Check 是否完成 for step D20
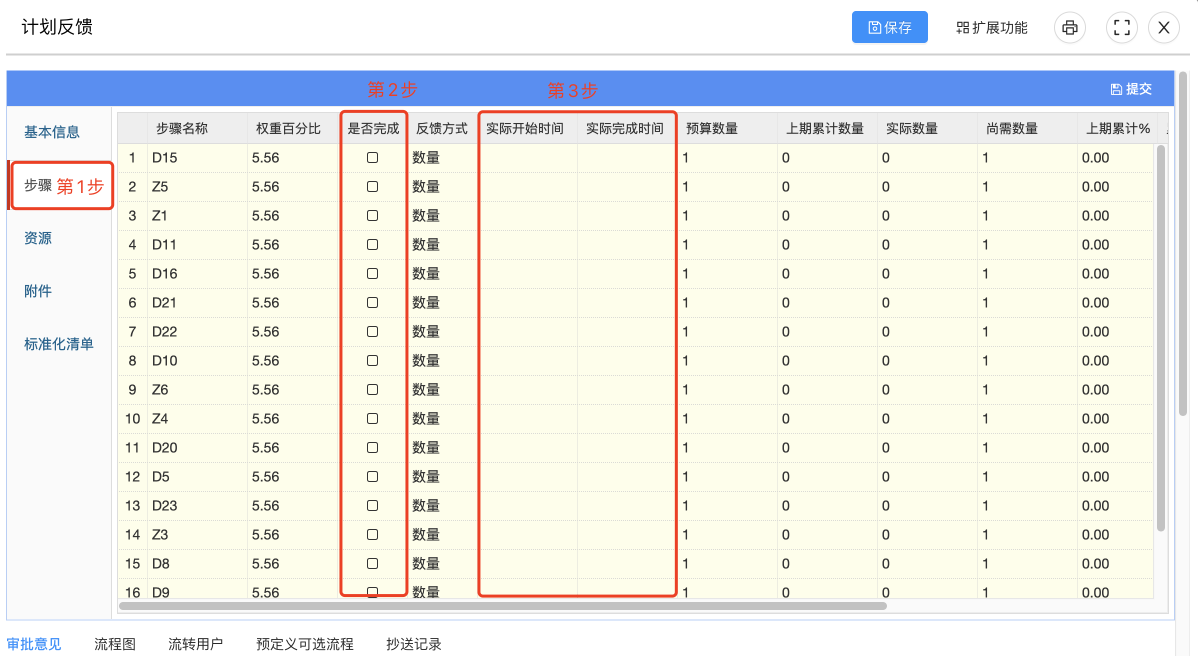Image resolution: width=1198 pixels, height=656 pixels. [372, 447]
